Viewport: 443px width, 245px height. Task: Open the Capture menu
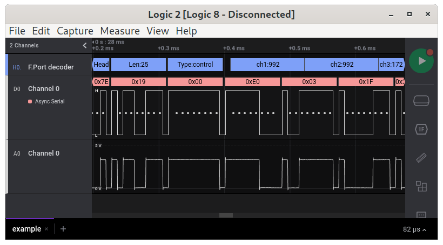(75, 31)
